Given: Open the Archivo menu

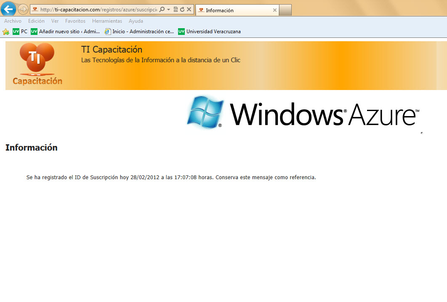Looking at the screenshot, I should (13, 21).
